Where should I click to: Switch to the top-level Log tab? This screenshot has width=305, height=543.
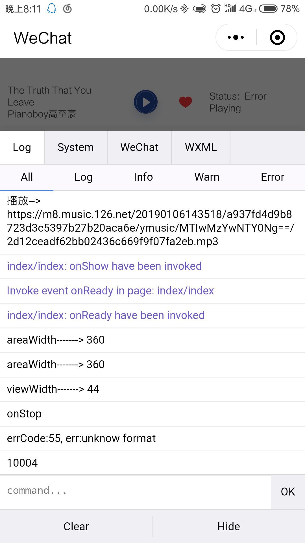pos(22,147)
